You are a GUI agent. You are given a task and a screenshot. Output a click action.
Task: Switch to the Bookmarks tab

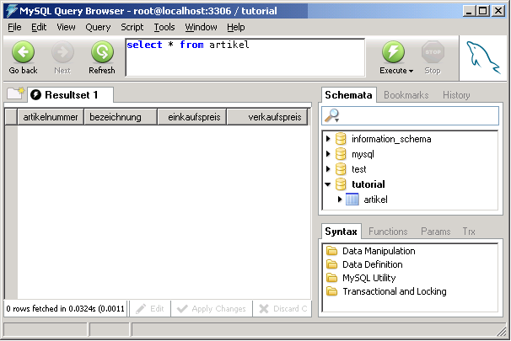(406, 95)
